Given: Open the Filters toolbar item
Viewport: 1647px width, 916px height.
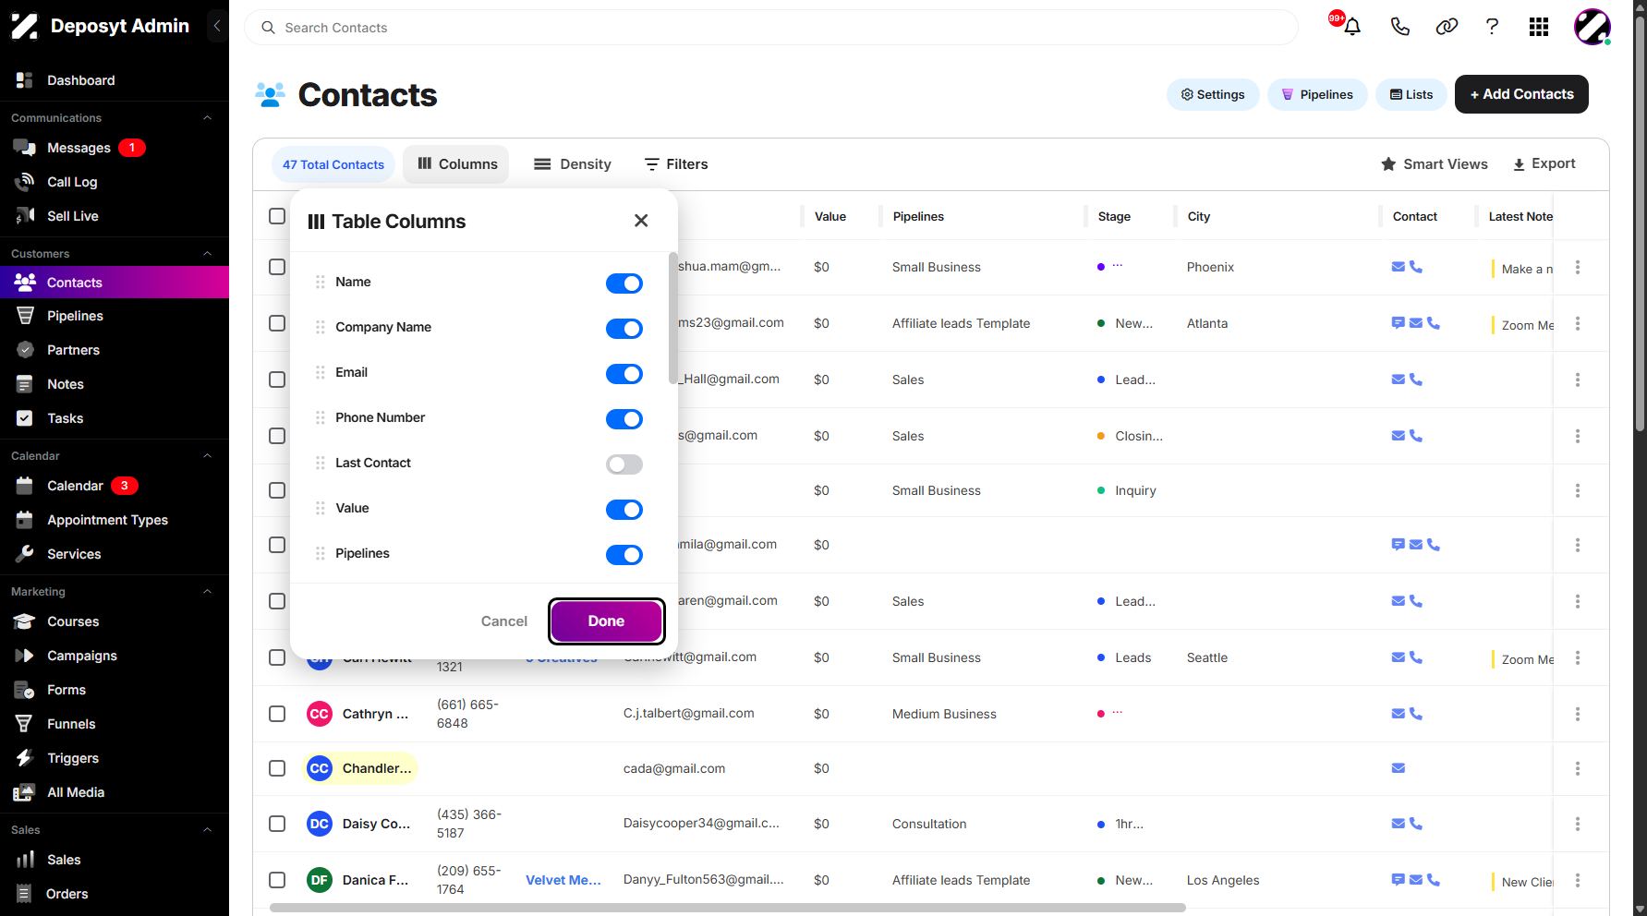Looking at the screenshot, I should (x=676, y=164).
